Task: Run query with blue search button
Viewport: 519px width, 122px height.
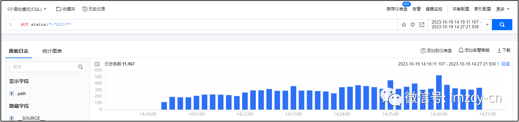Action: [x=502, y=24]
